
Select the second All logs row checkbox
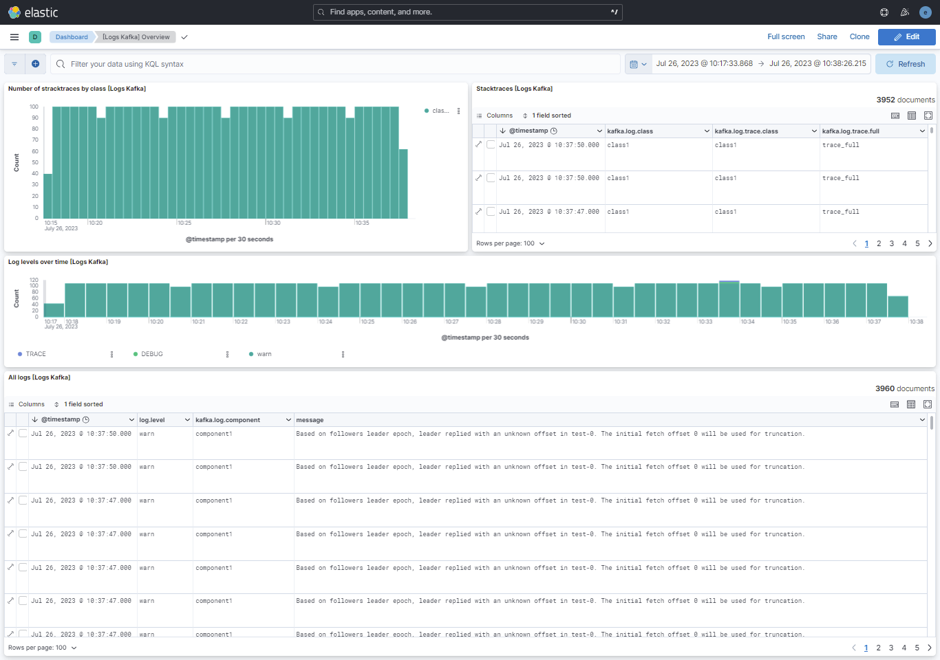click(23, 466)
